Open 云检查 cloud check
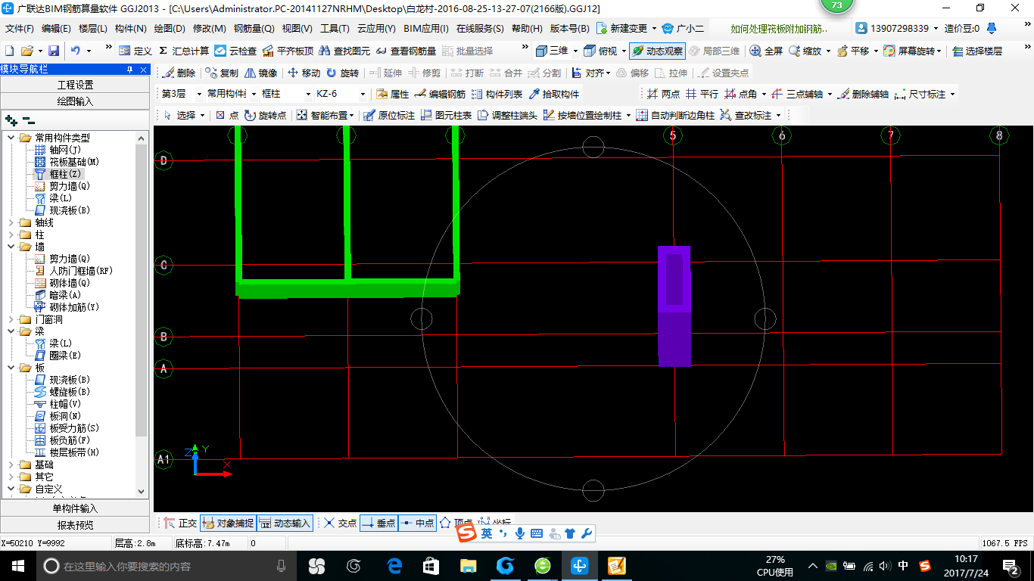 235,51
